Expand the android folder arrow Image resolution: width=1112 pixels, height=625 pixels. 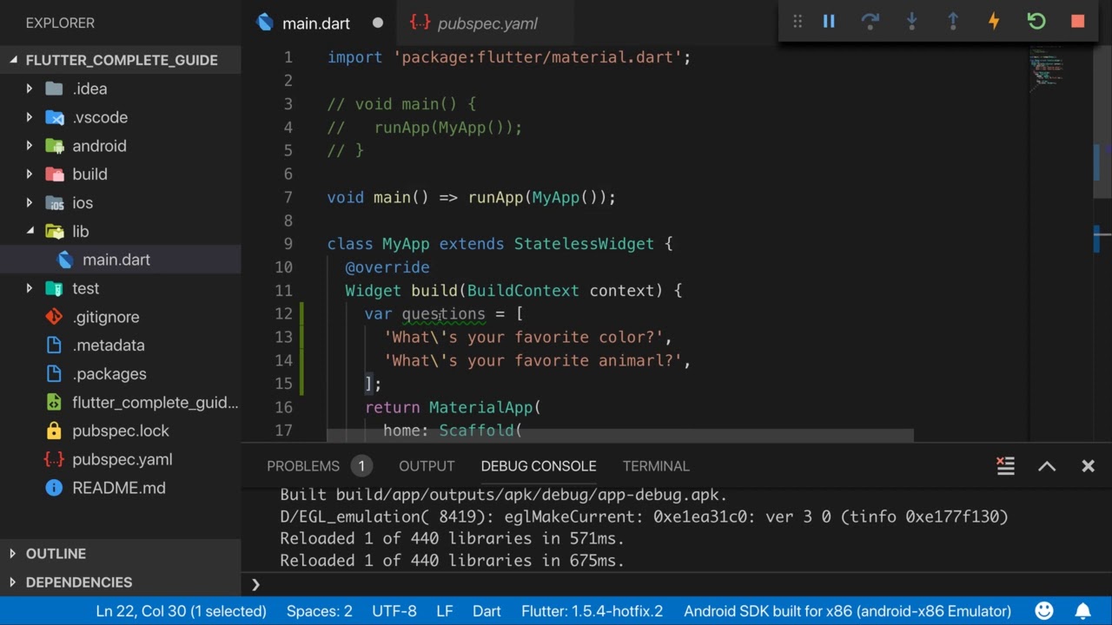30,146
